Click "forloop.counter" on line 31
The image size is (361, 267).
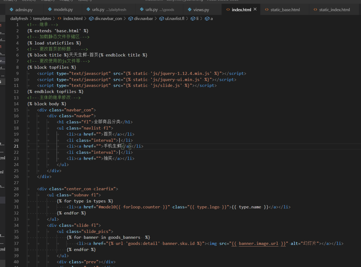coord(142,207)
